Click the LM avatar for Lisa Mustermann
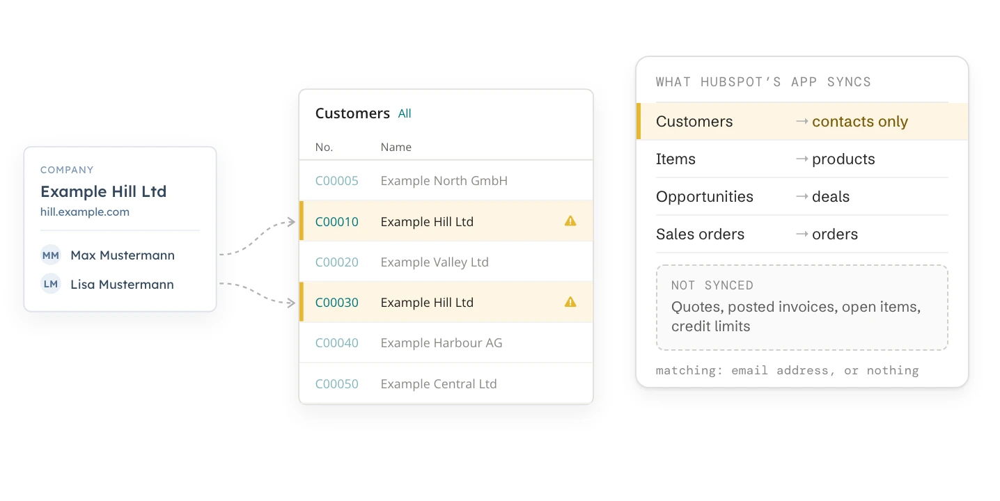This screenshot has height=501, width=1000. pos(51,284)
